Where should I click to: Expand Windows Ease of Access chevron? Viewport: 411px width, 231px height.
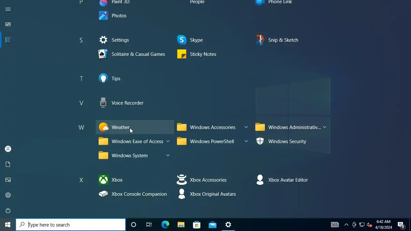(168, 141)
